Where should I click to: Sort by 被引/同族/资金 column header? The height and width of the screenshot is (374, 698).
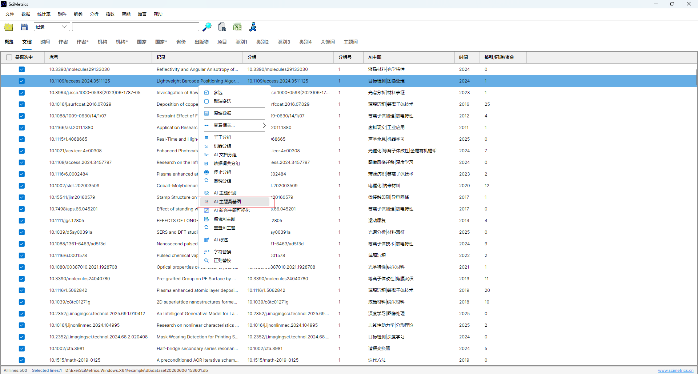point(503,57)
